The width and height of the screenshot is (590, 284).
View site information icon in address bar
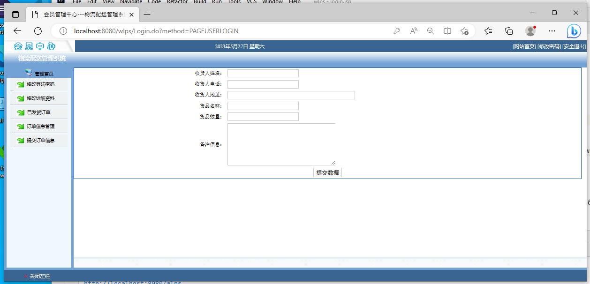[x=63, y=31]
